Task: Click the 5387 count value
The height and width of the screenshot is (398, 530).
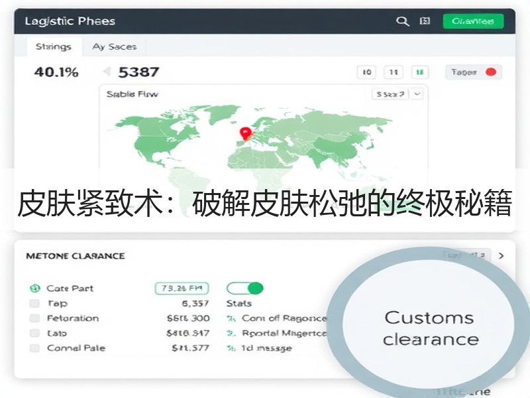Action: [x=138, y=72]
